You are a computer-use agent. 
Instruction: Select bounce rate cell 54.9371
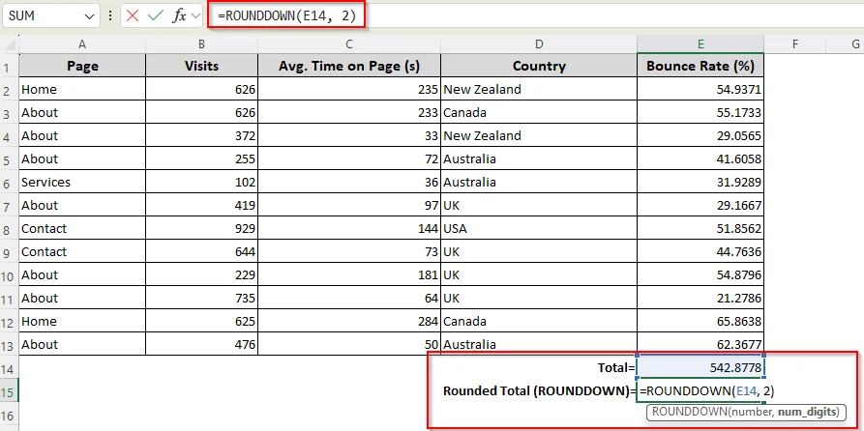700,89
